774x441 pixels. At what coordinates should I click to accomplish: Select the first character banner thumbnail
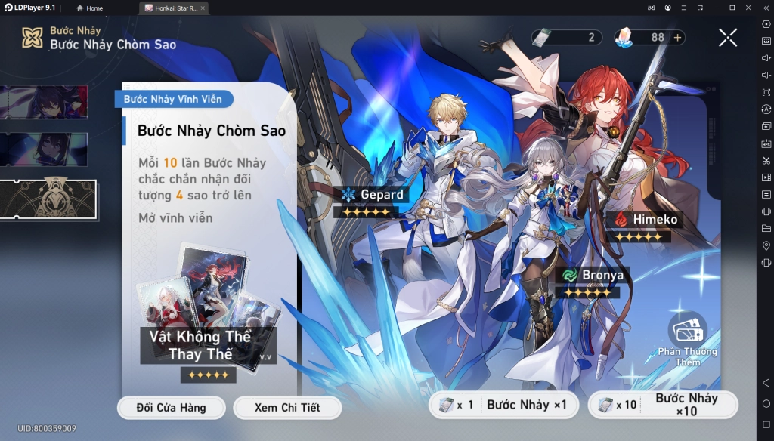tap(44, 102)
